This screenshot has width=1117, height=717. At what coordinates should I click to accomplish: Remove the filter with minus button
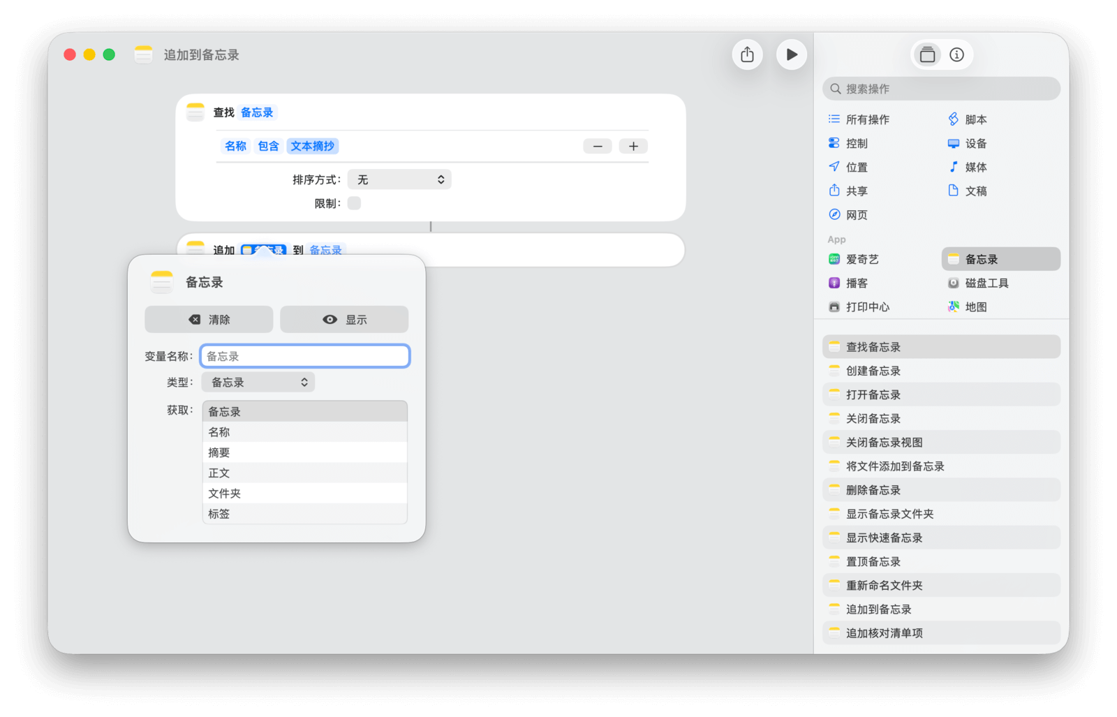tap(598, 146)
